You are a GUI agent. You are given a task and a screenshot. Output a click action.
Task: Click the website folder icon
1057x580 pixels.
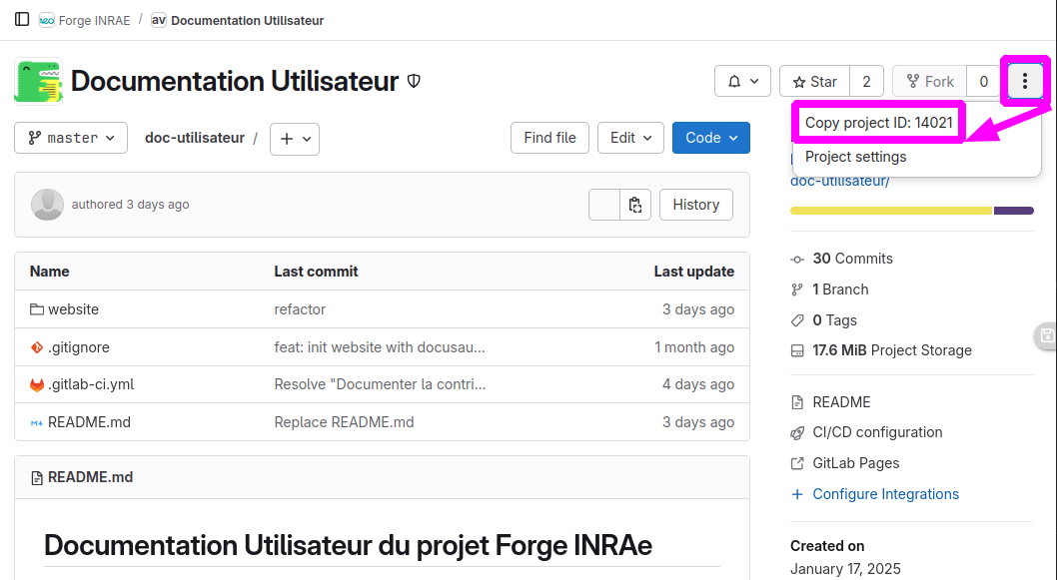[x=36, y=309]
